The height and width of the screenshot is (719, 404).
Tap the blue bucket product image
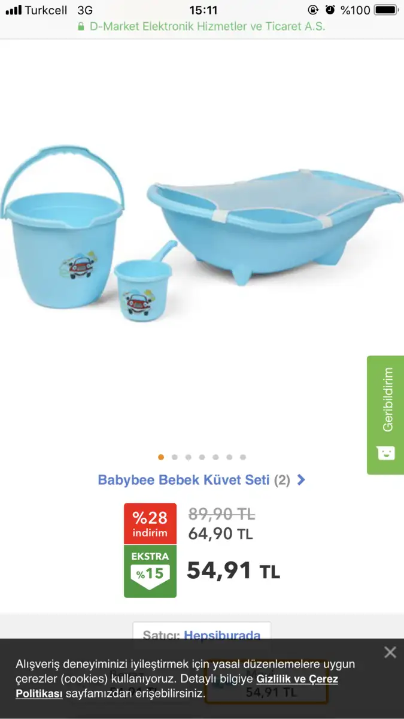63,226
